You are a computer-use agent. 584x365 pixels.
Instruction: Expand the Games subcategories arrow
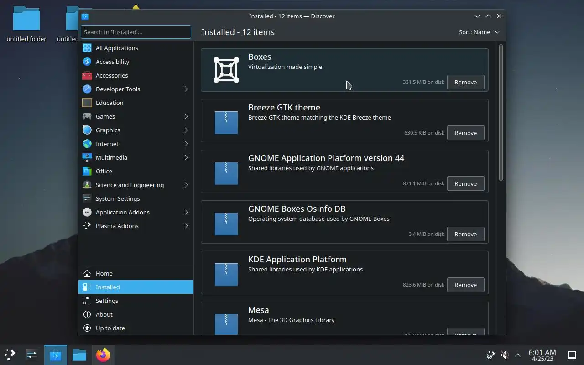click(186, 116)
